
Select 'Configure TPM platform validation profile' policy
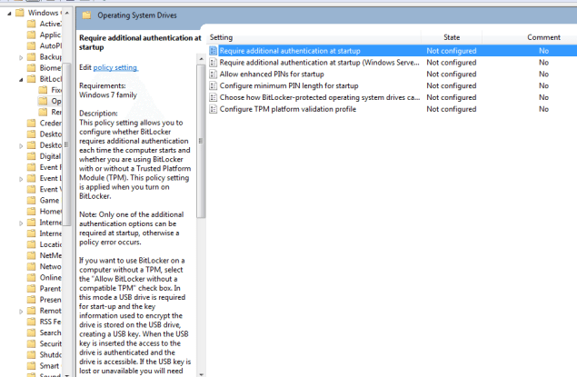click(x=393, y=109)
